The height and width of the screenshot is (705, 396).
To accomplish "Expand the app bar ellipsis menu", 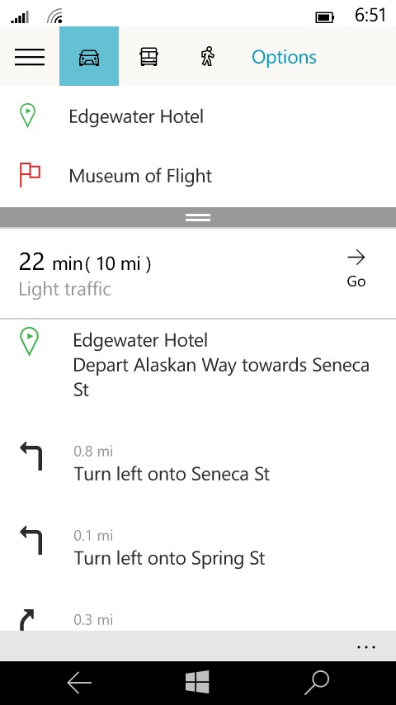I will 365,647.
